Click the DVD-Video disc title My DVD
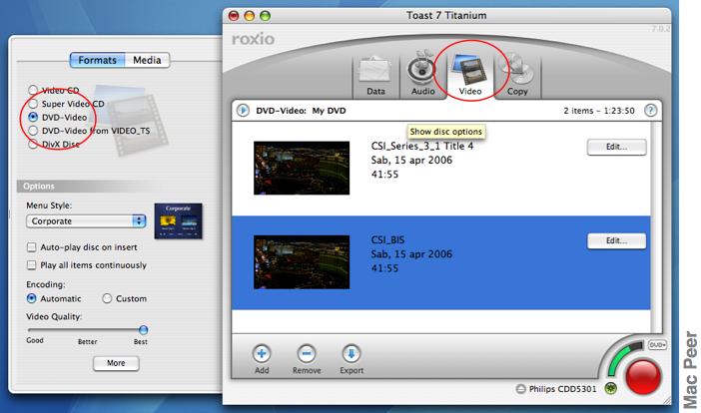 (330, 111)
